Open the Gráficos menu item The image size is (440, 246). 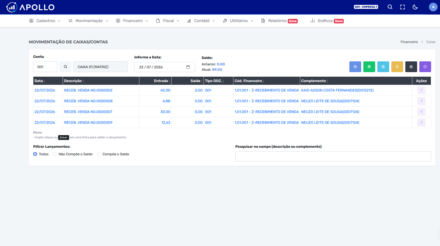[327, 21]
